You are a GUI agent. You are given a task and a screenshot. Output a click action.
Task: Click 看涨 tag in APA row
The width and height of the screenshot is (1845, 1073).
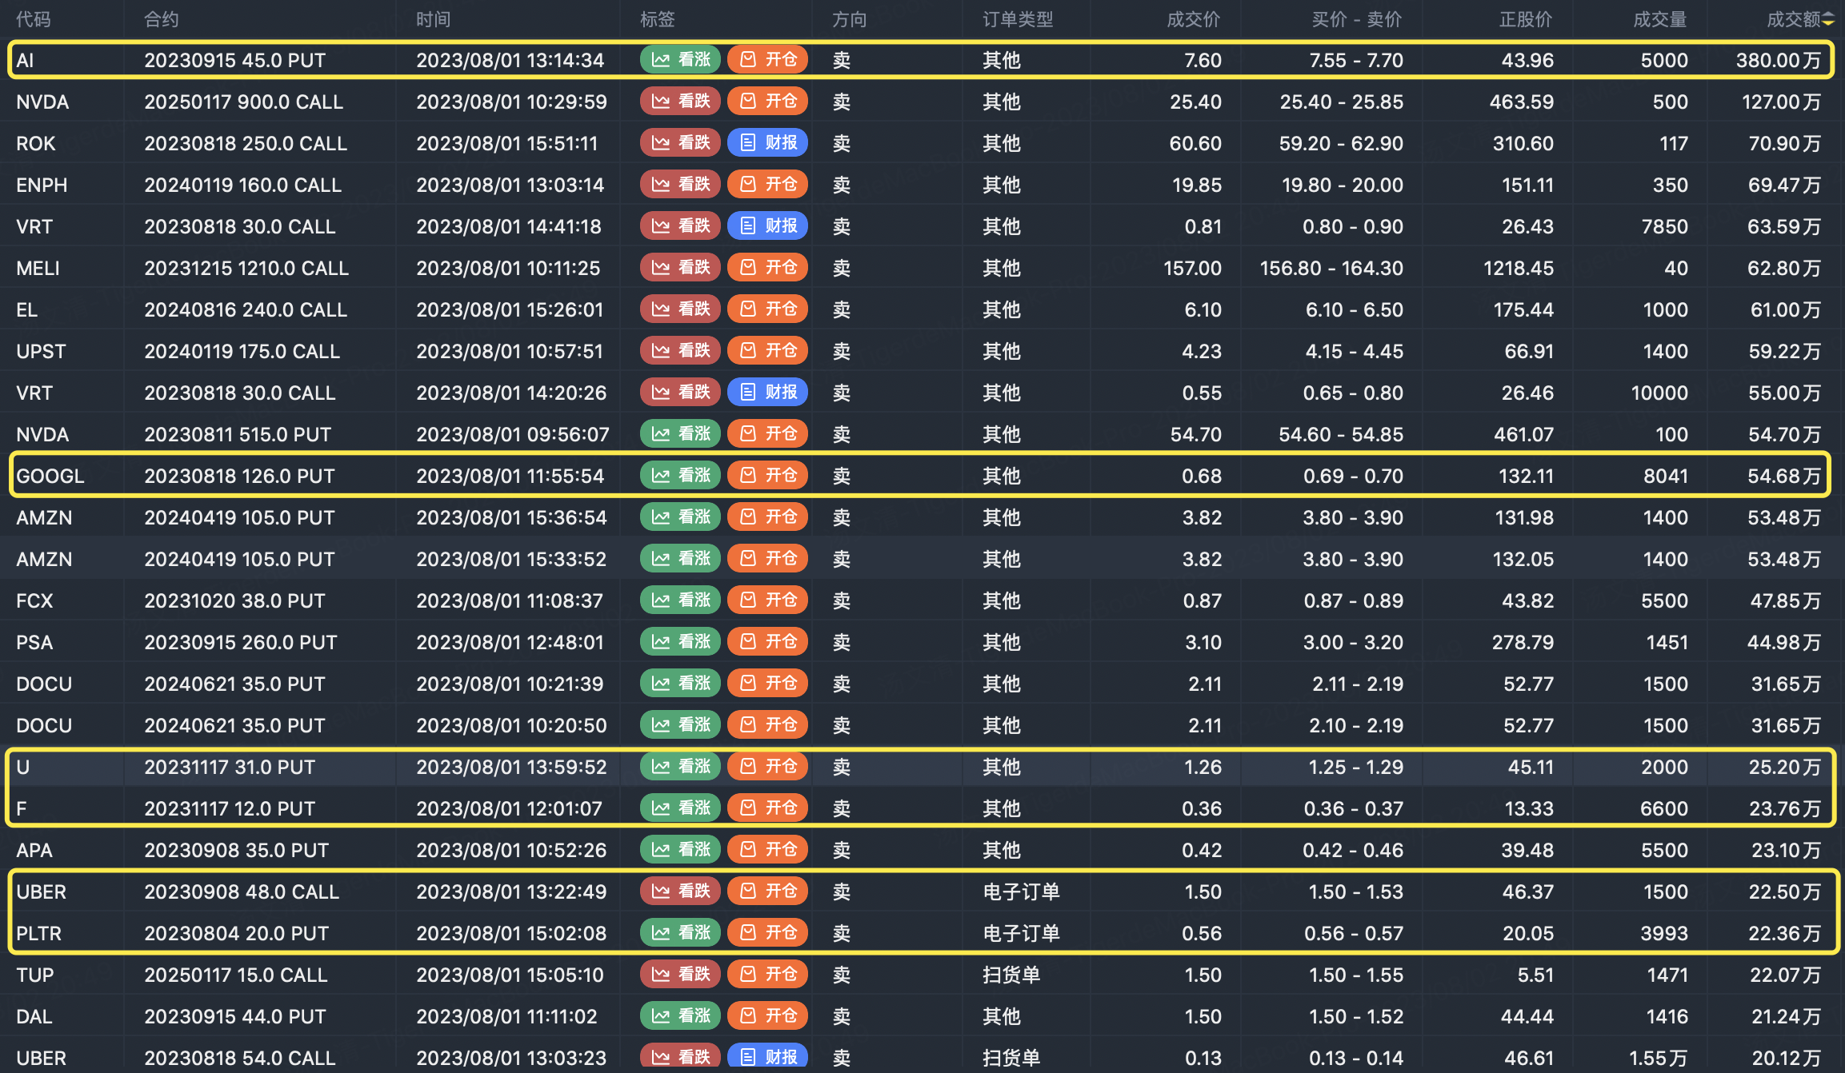pyautogui.click(x=680, y=850)
